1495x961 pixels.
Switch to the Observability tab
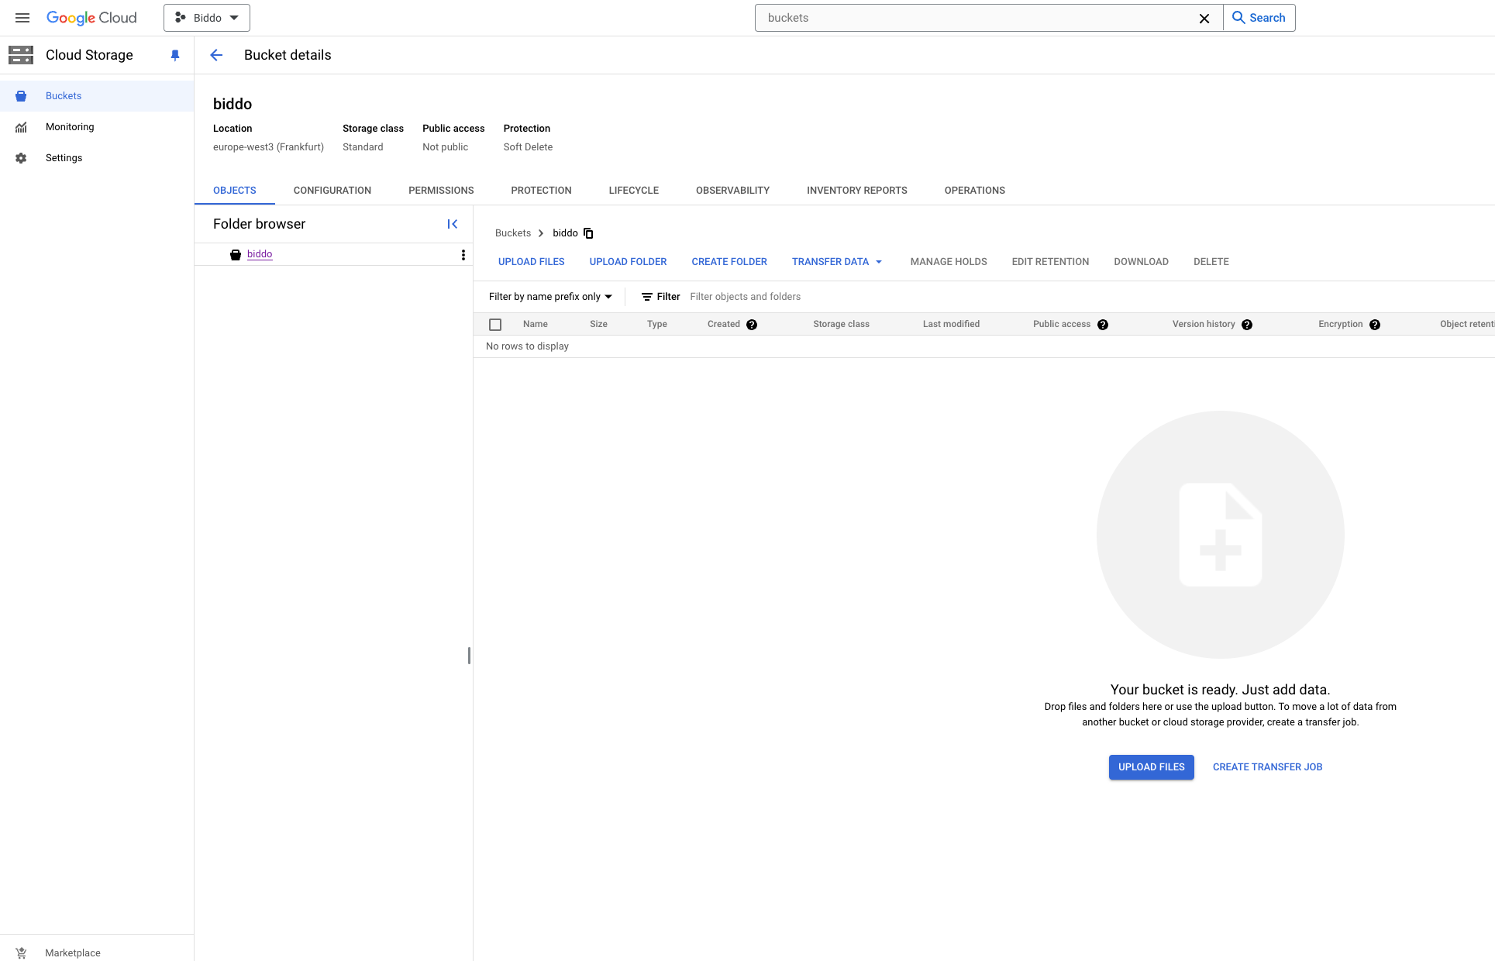(732, 191)
